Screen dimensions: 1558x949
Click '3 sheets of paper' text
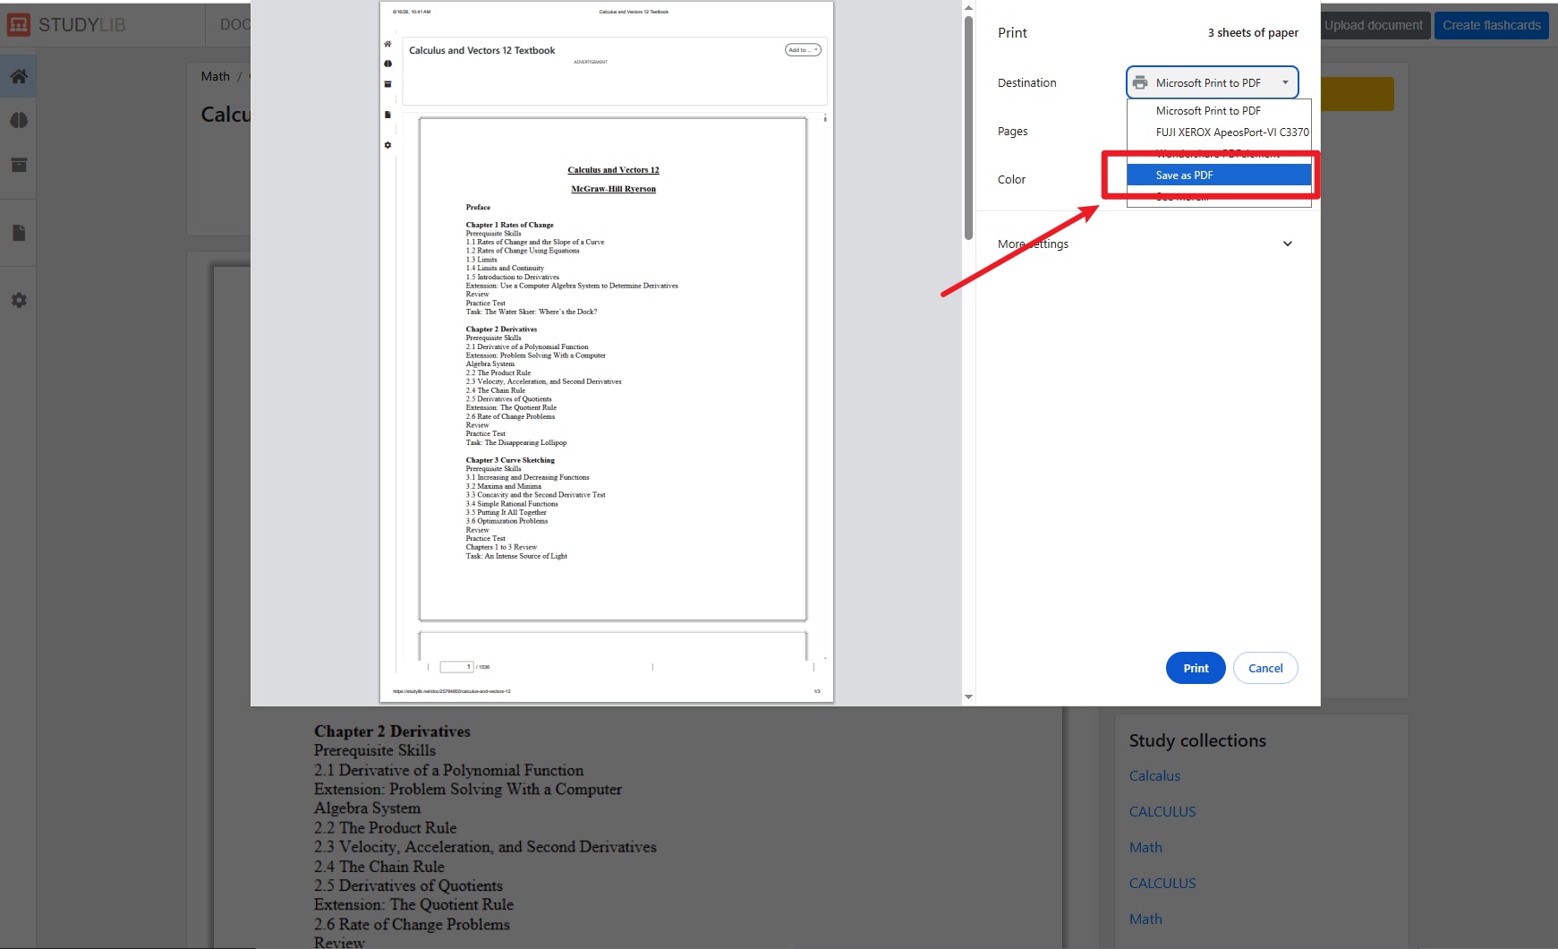point(1253,33)
